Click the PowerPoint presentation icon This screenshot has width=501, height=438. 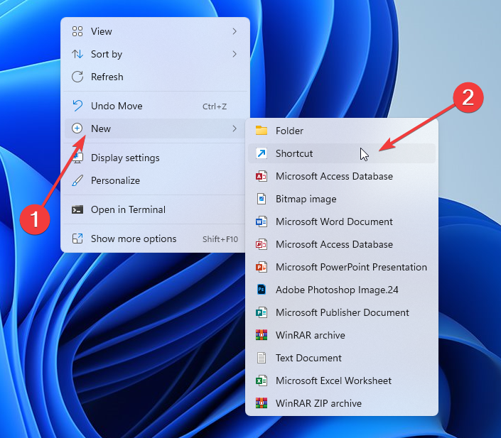(x=262, y=267)
